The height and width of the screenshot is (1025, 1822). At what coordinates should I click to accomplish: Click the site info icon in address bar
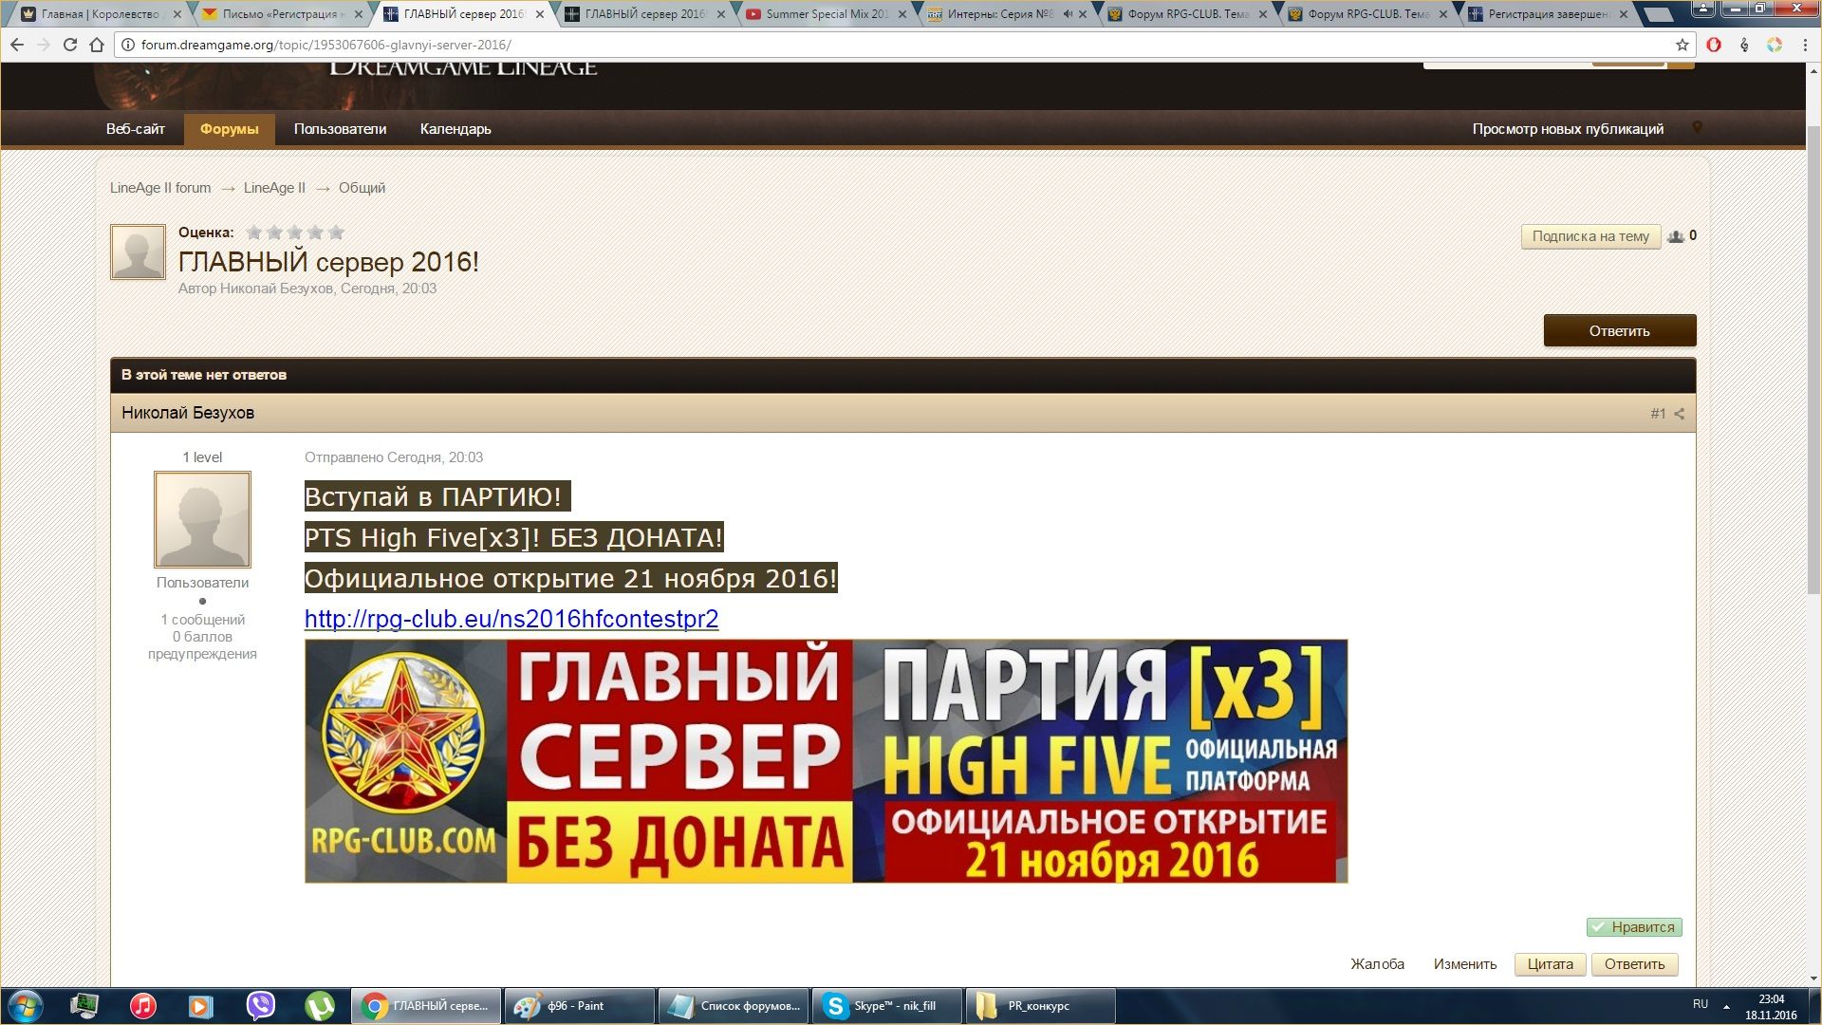coord(127,45)
